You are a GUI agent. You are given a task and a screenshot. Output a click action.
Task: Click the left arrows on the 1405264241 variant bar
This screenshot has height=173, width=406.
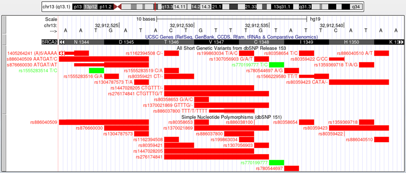[x=62, y=53]
